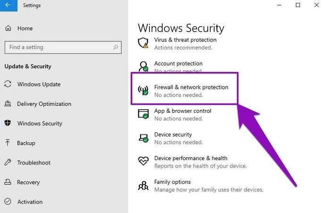Click the Family options people icon
323x213 pixels.
point(143,185)
